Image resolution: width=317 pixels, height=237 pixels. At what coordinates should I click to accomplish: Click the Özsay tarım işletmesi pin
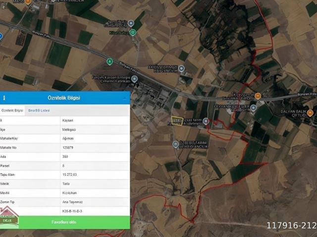206,121
